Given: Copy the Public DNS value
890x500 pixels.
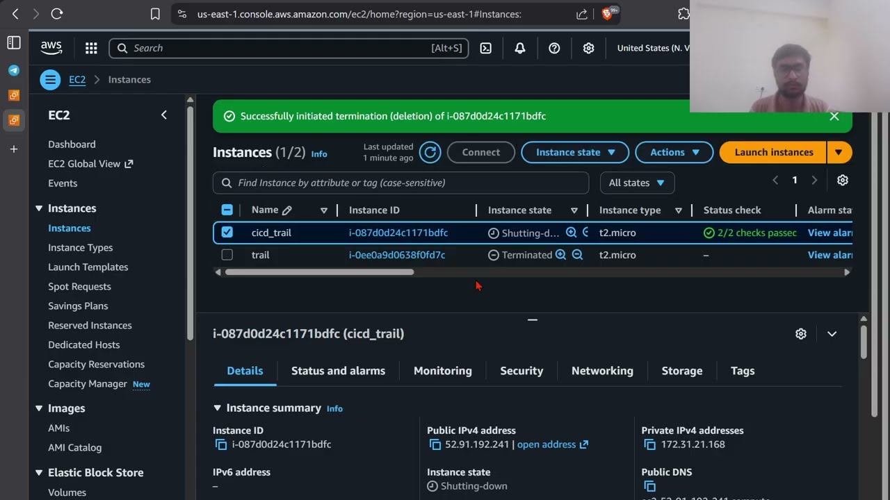Looking at the screenshot, I should click(649, 486).
